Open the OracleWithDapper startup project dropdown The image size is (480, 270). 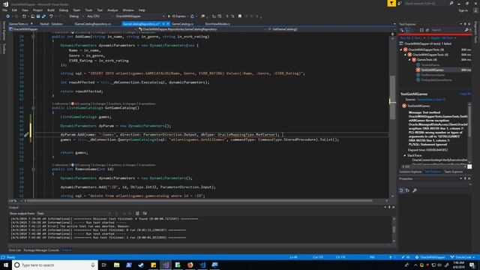tap(140, 16)
